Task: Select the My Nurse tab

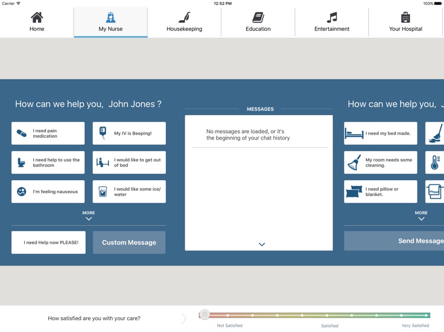Action: pos(111,22)
